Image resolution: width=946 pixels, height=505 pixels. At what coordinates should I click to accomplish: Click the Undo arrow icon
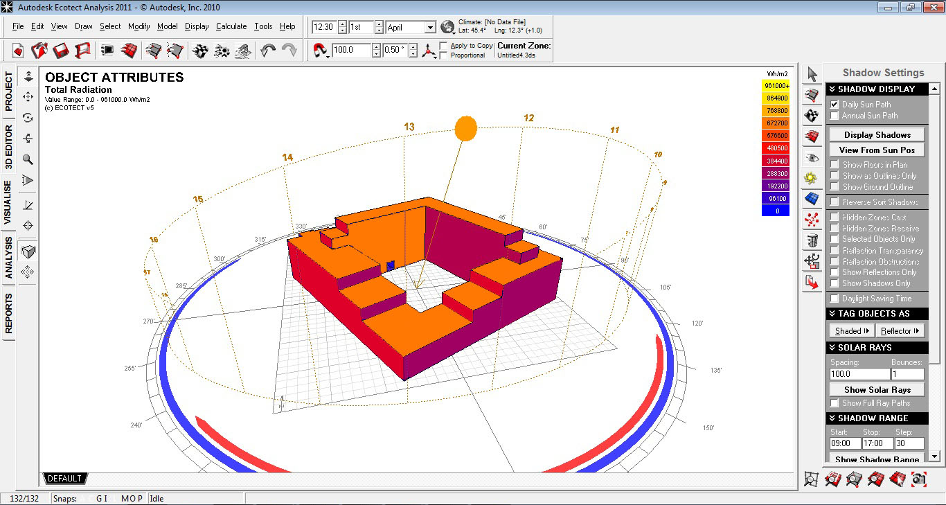click(x=268, y=51)
